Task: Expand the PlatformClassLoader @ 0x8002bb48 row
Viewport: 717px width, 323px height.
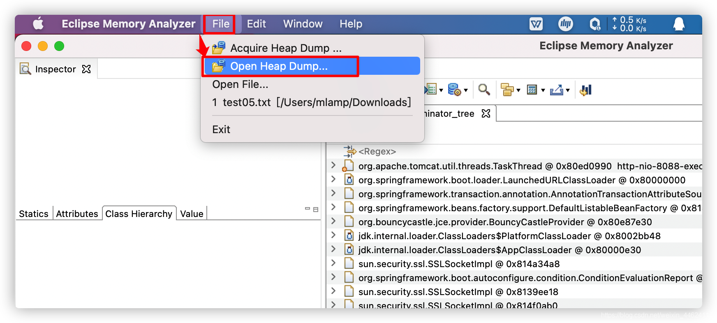Action: tap(333, 235)
